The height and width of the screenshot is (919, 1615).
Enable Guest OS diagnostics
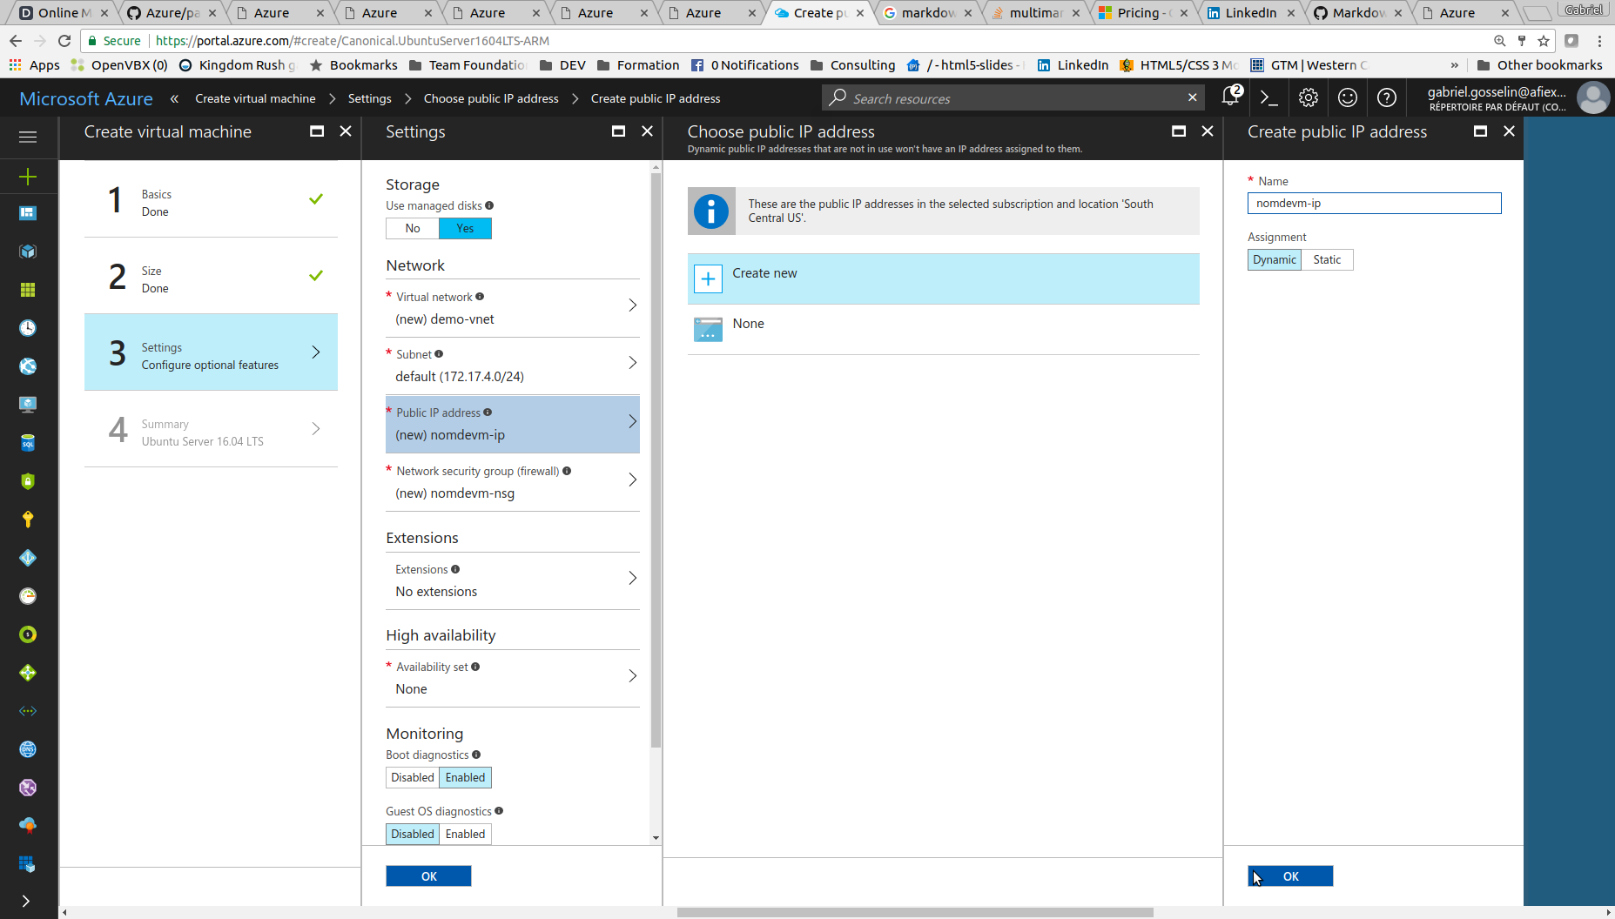pyautogui.click(x=465, y=834)
